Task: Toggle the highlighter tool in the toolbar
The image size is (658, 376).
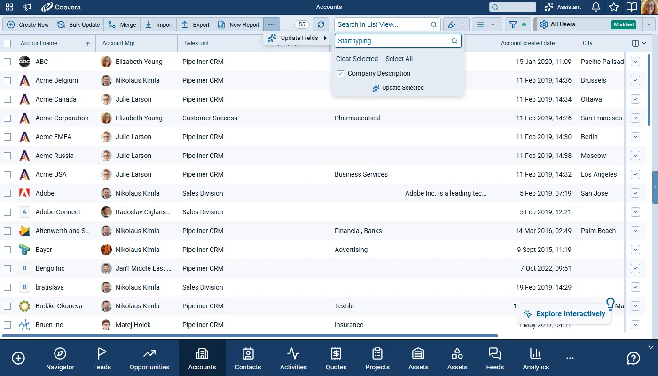Action: pyautogui.click(x=456, y=24)
